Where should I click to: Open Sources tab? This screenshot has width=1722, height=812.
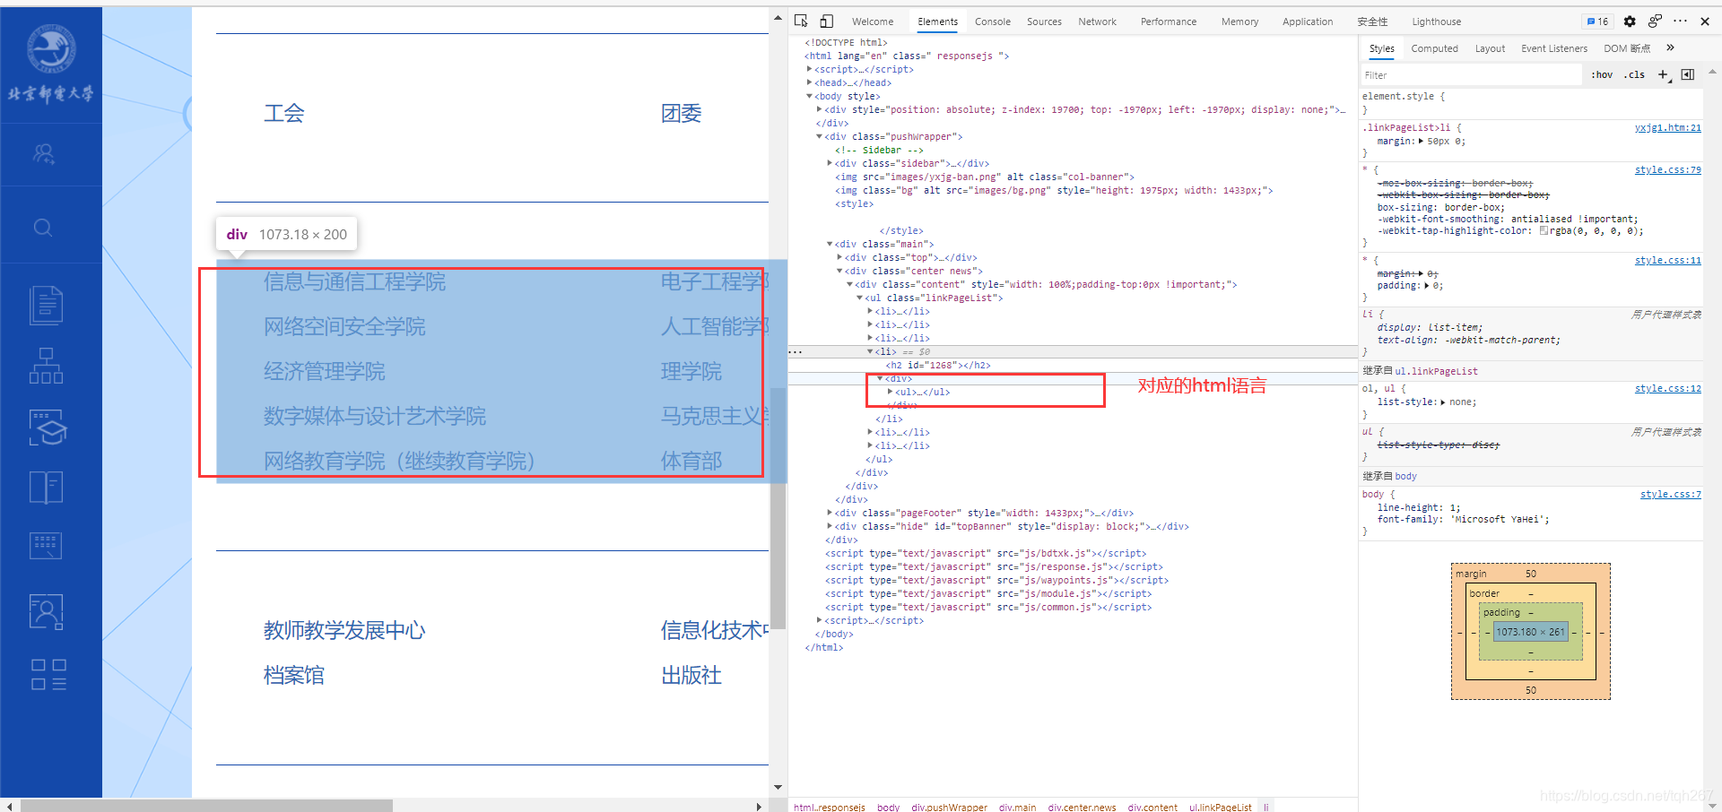click(x=1044, y=22)
